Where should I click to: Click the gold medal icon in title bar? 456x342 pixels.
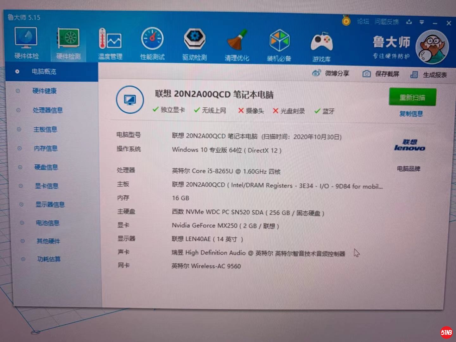[346, 21]
